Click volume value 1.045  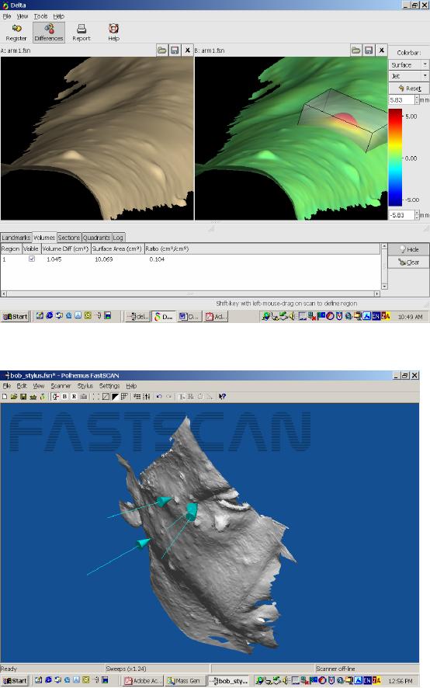coord(54,259)
